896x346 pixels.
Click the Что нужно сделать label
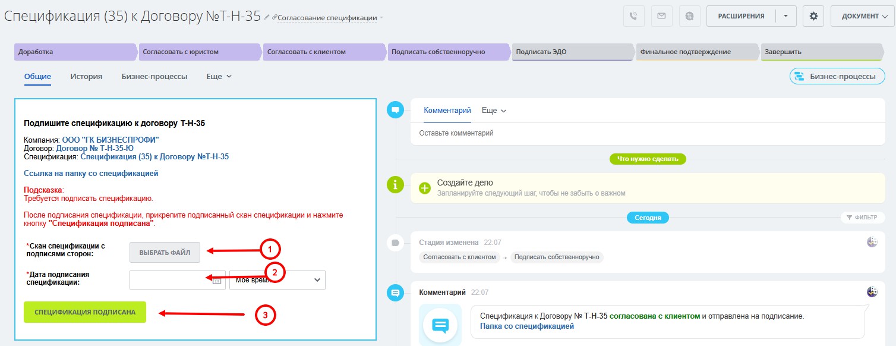click(x=648, y=159)
